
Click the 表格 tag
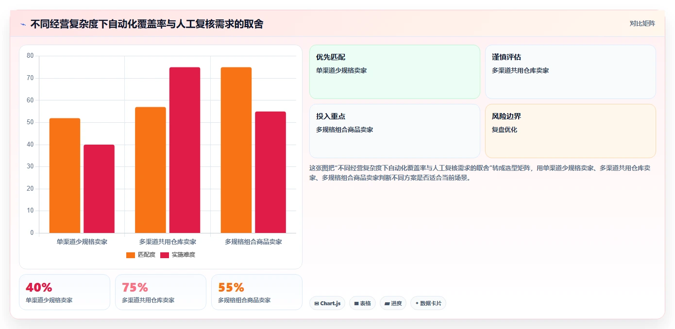click(362, 303)
